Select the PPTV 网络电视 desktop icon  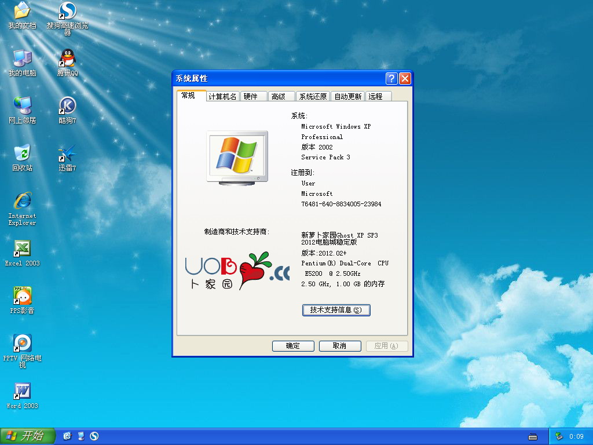tap(22, 344)
